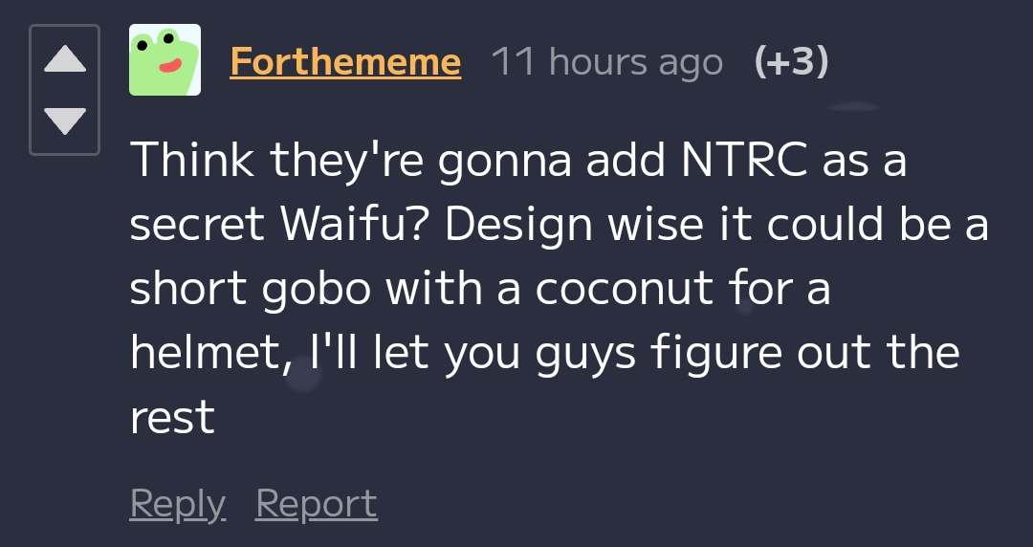Click the Reply link
Screen dimensions: 1033x547
point(177,503)
